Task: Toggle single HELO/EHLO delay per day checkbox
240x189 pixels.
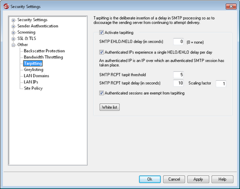Action: click(x=102, y=52)
